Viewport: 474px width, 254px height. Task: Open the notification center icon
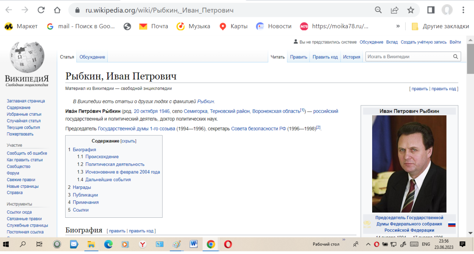coord(462,244)
